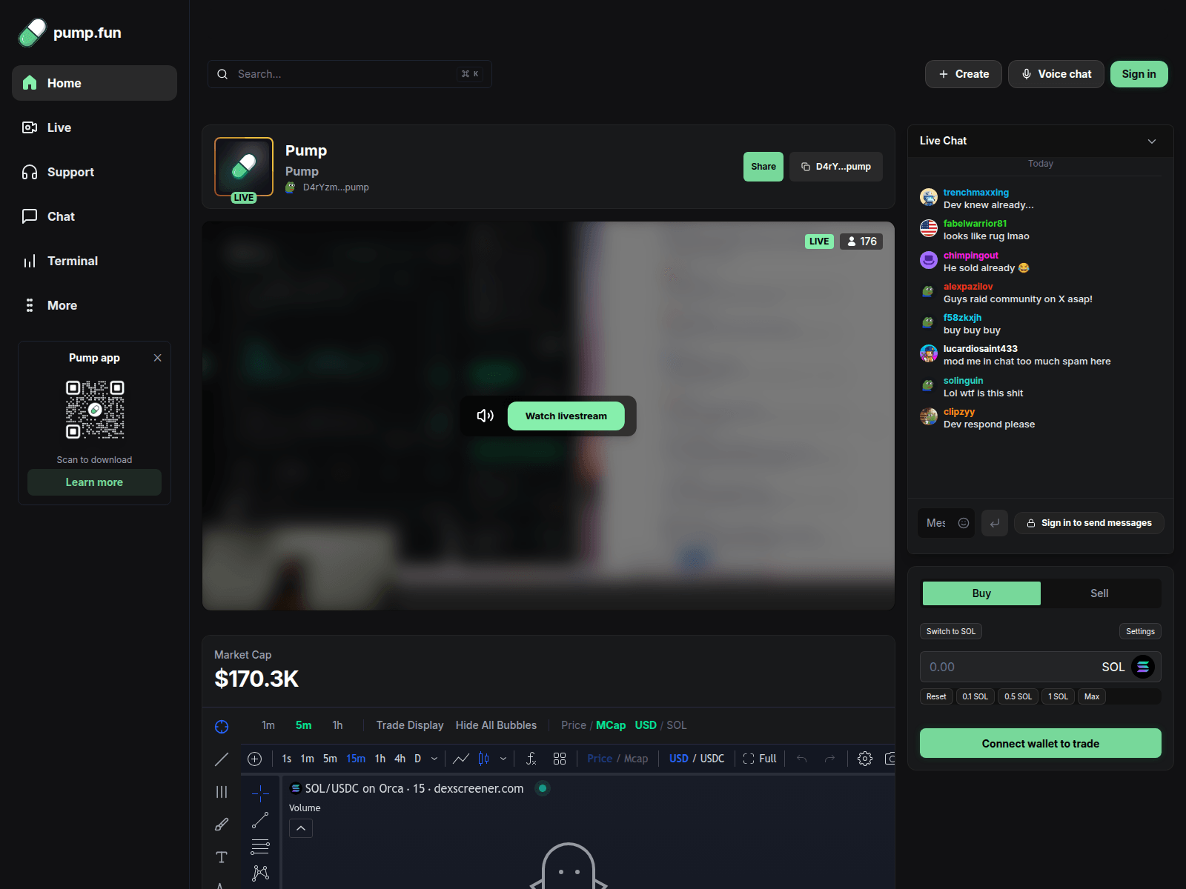Unmute the livestream speaker icon
1186x889 pixels.
coord(486,416)
